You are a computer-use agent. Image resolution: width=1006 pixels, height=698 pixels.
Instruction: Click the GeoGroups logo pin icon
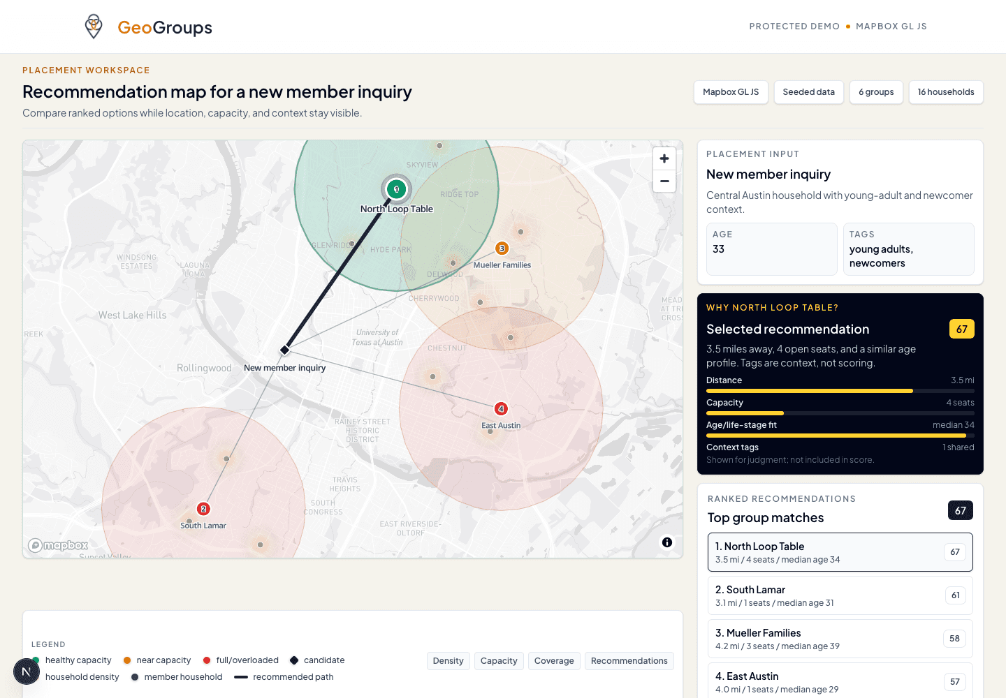pyautogui.click(x=94, y=27)
